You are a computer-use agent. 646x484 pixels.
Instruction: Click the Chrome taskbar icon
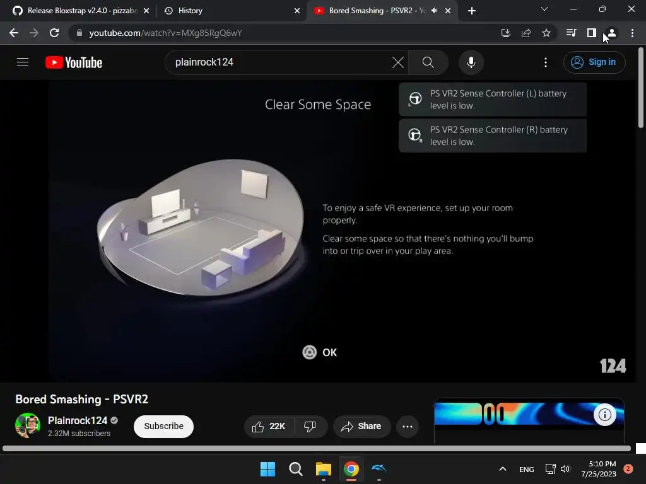351,469
